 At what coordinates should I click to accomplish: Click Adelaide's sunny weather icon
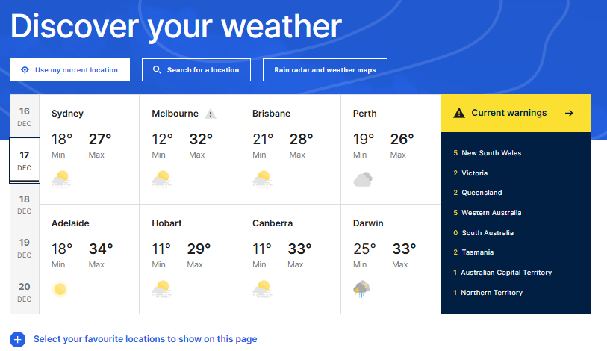pos(60,289)
